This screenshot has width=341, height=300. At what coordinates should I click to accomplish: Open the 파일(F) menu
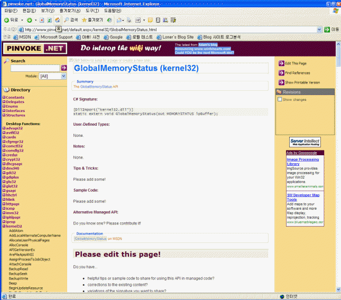(11, 11)
